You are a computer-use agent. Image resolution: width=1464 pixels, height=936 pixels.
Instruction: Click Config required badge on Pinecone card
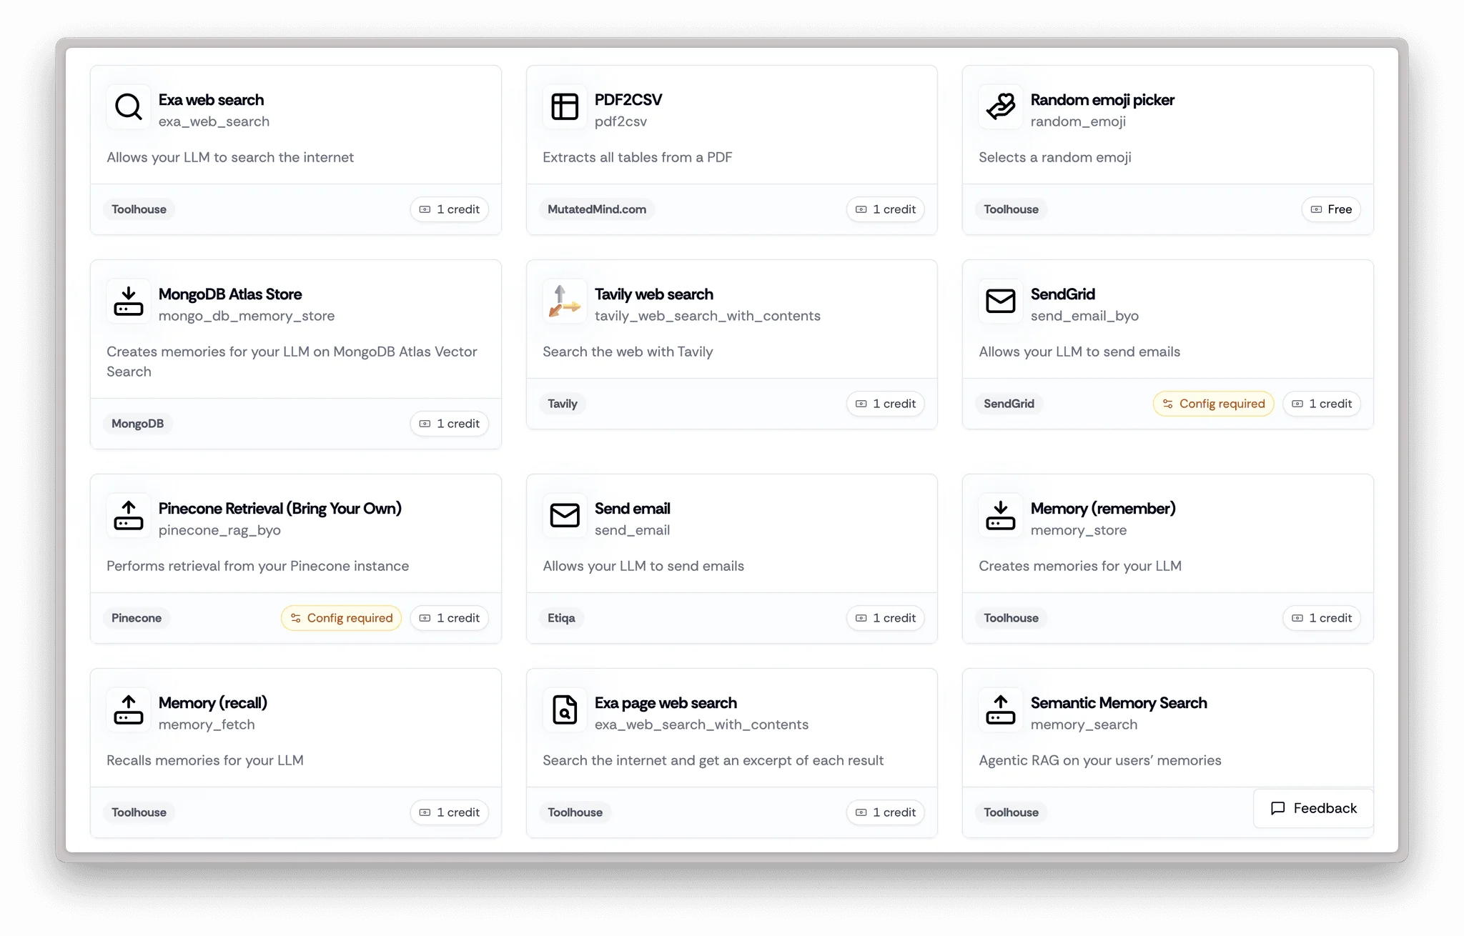[341, 618]
